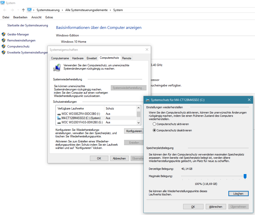Click the Übernehmen button in Systemschutz
The image size is (255, 215).
pyautogui.click(x=238, y=207)
